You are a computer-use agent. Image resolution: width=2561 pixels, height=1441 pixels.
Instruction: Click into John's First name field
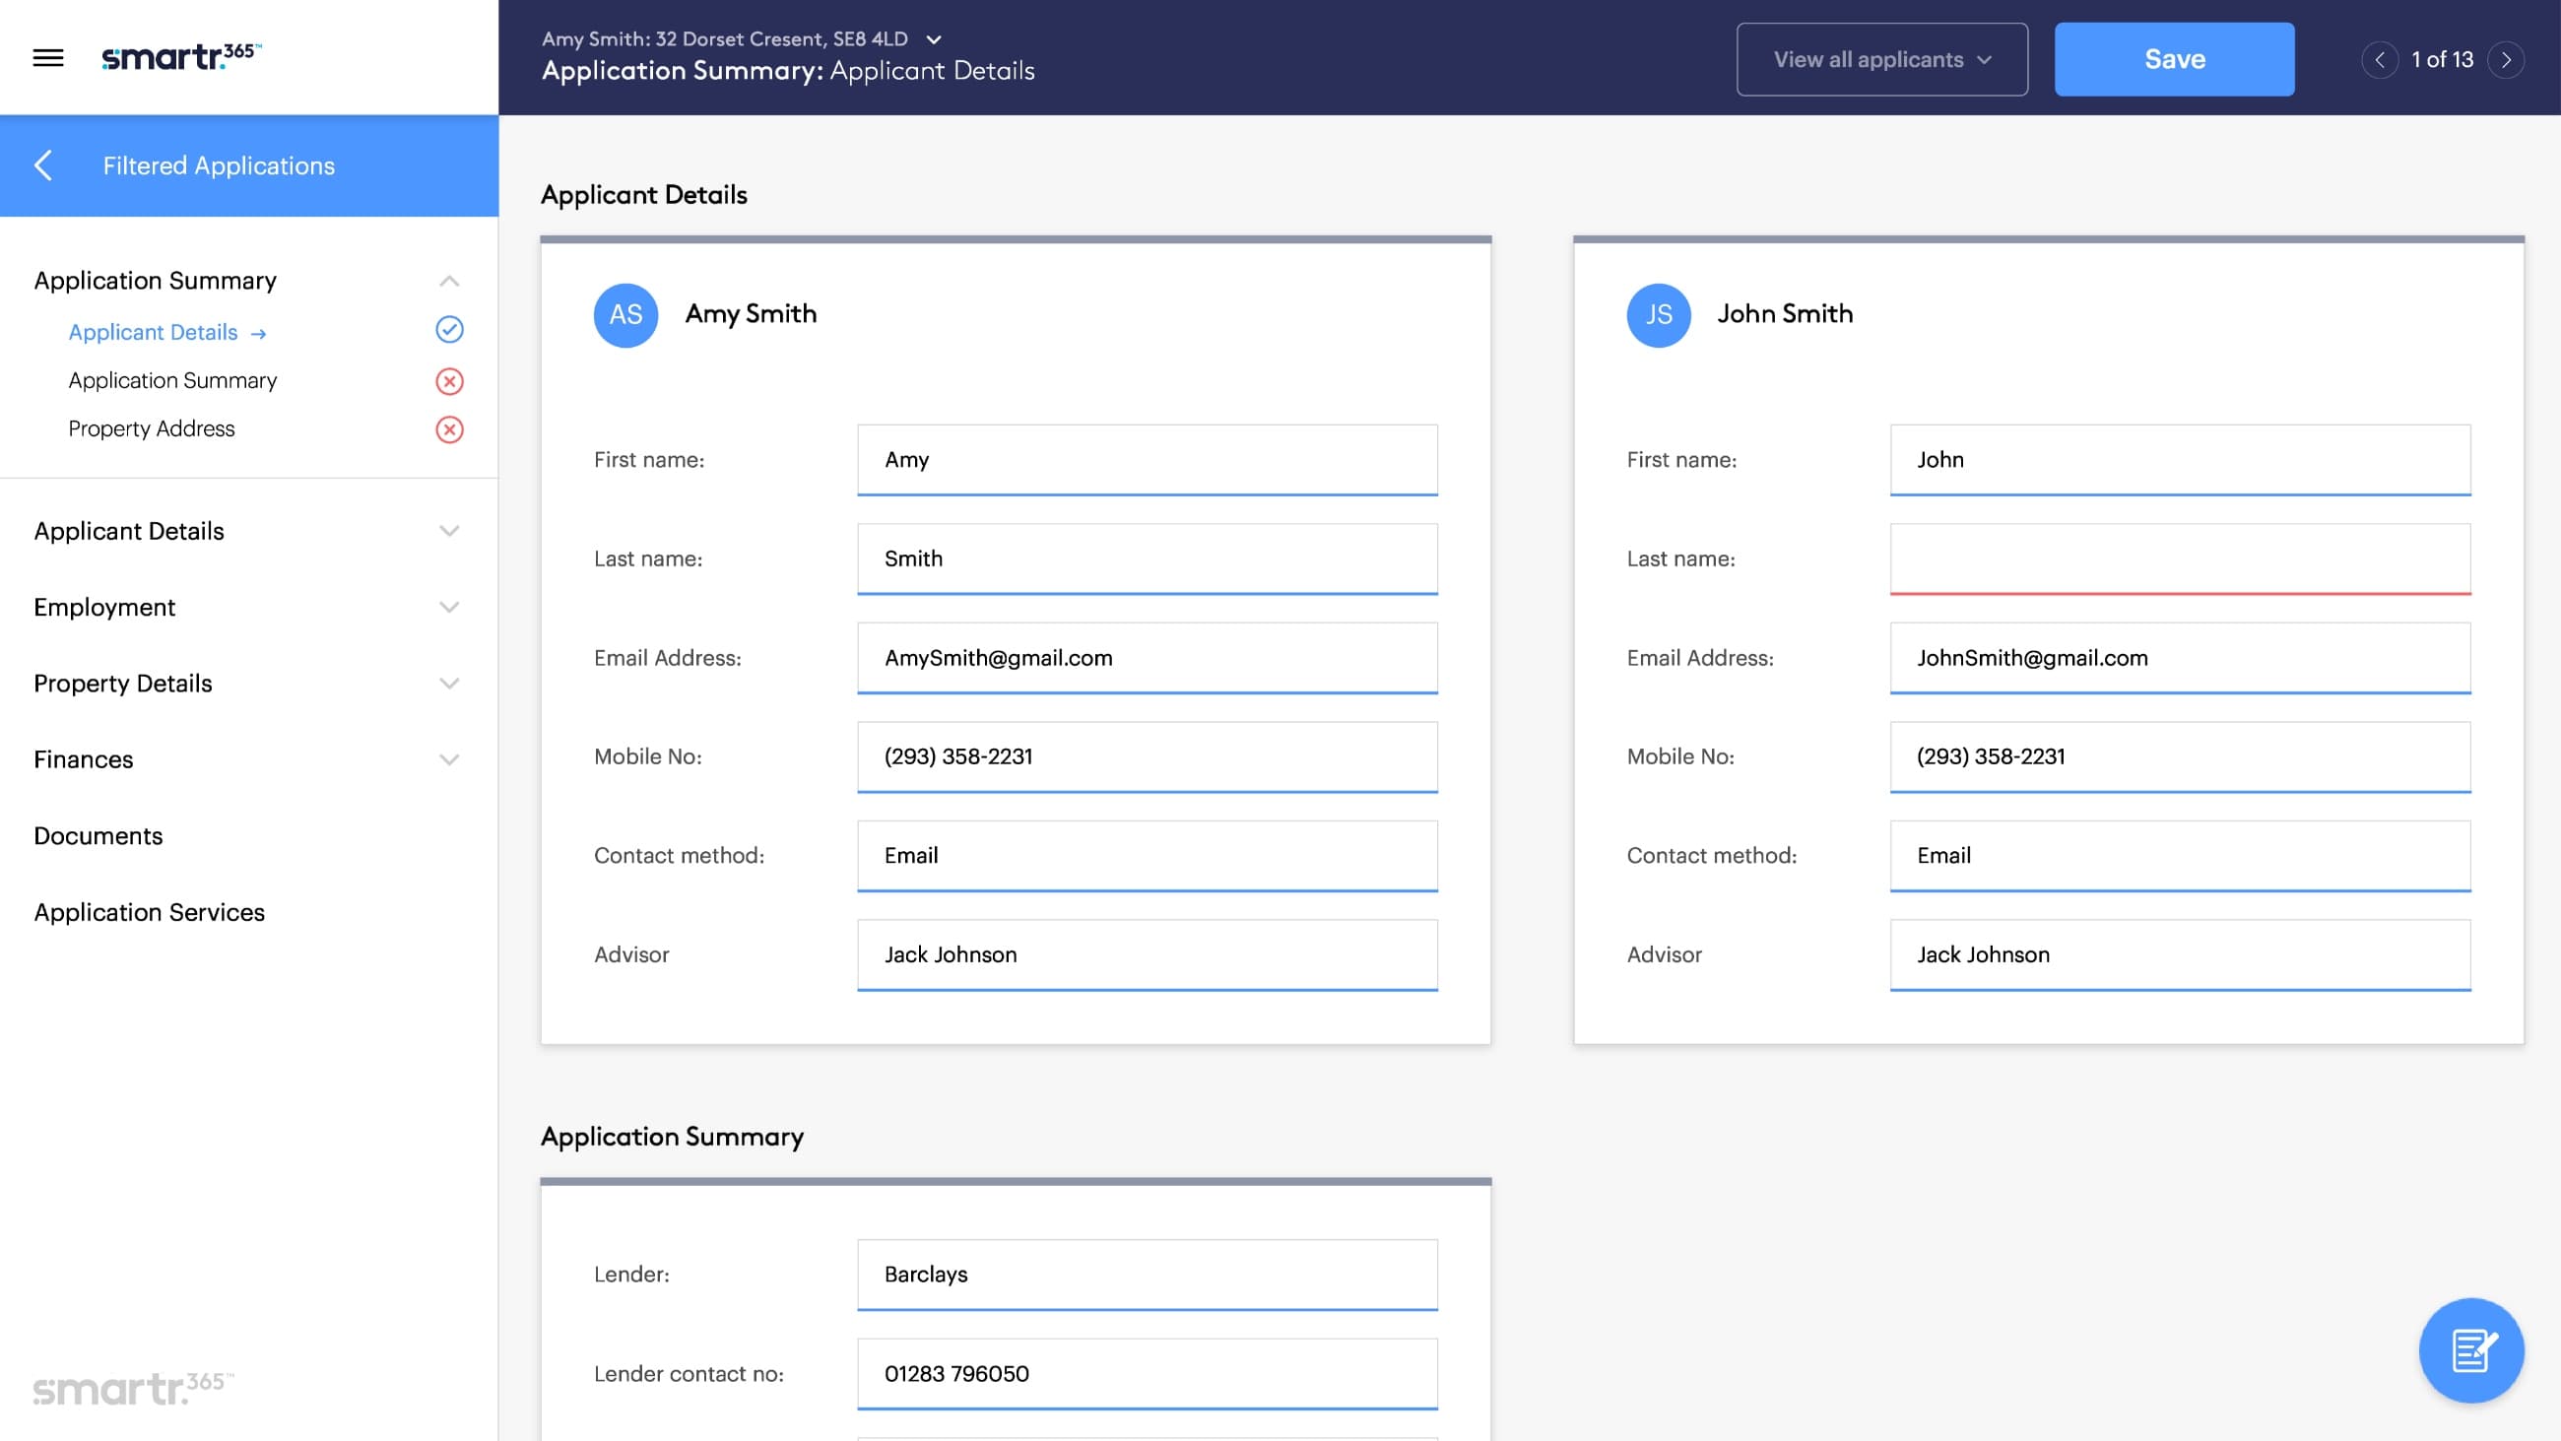tap(2179, 459)
